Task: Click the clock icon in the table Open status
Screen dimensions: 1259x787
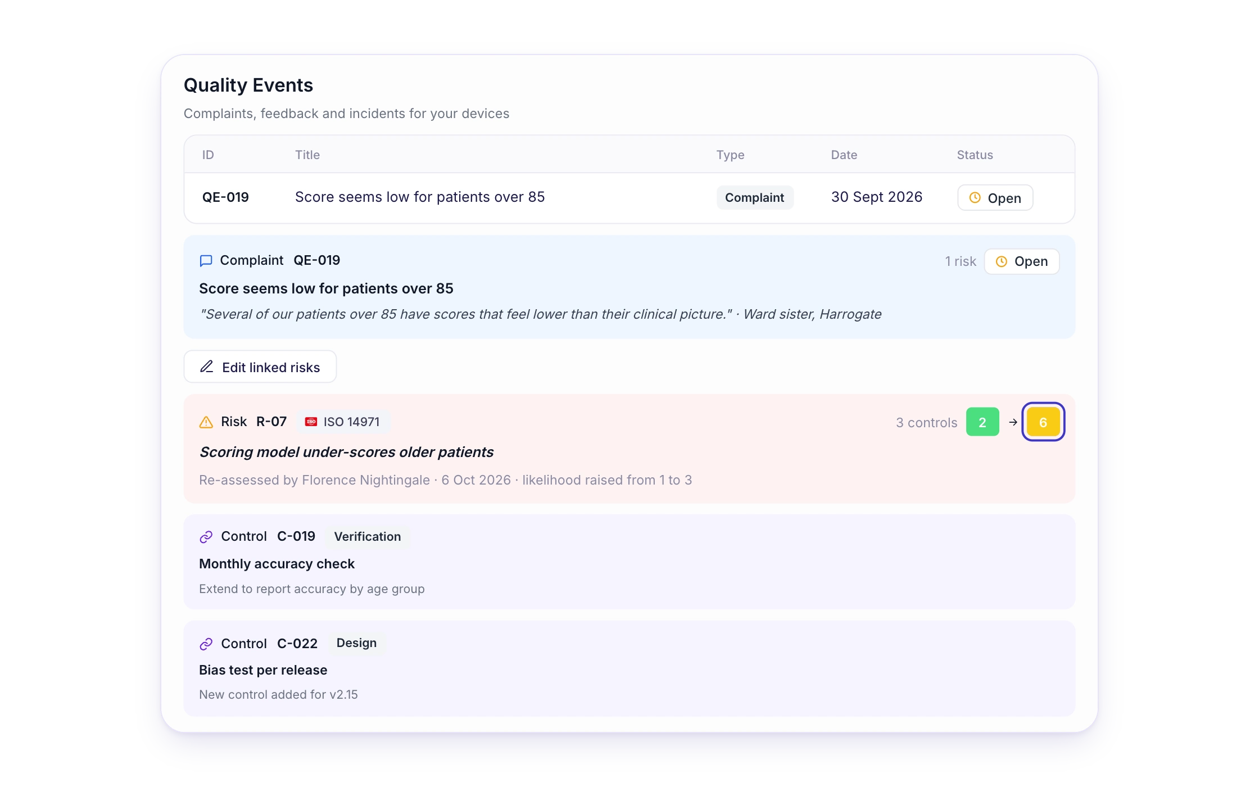Action: 975,198
